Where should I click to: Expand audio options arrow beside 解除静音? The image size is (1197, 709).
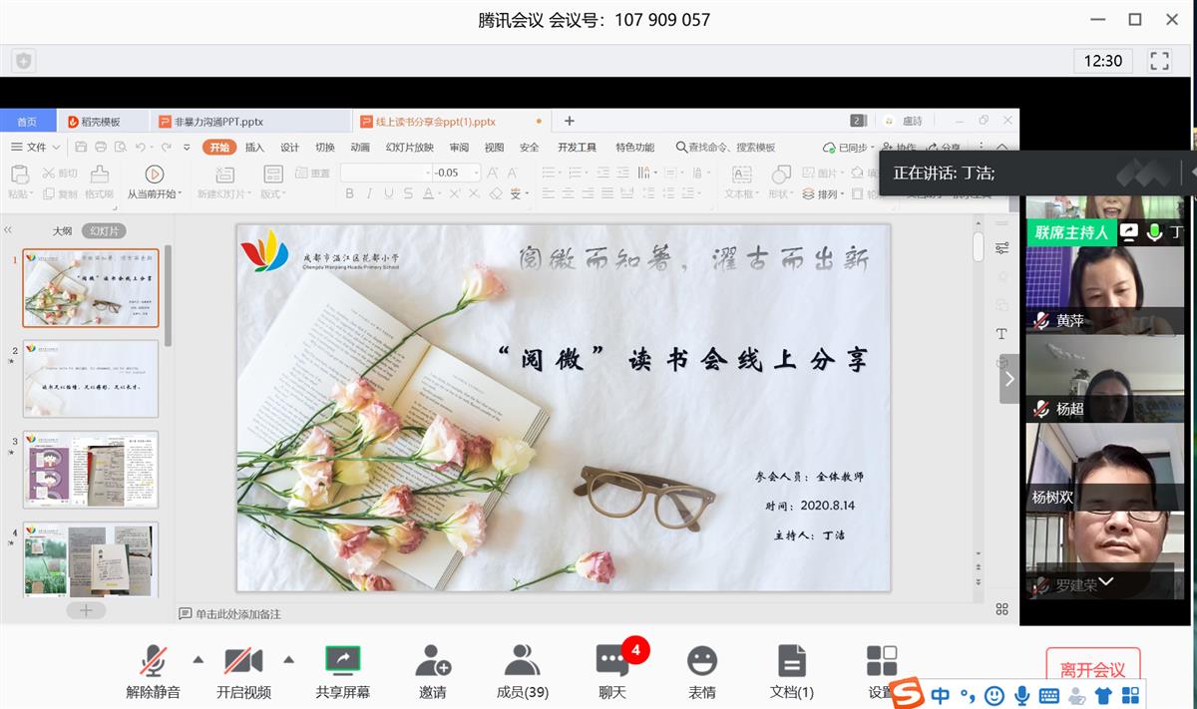[x=198, y=659]
